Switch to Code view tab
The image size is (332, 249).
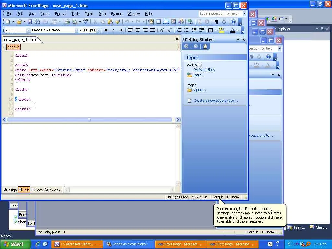[37, 190]
